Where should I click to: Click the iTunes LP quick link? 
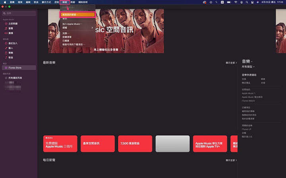246,129
